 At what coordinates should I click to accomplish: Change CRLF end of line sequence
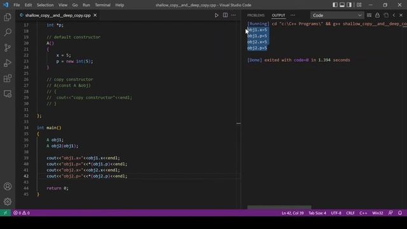[350, 213]
